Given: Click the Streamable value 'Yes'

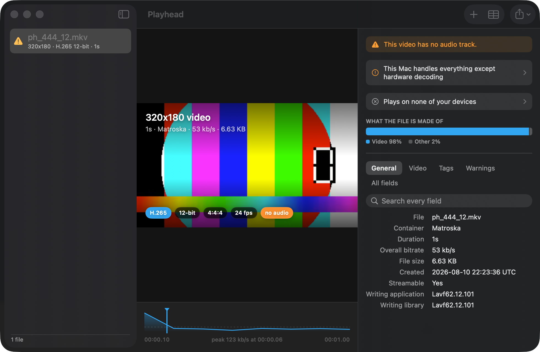Looking at the screenshot, I should click(437, 283).
